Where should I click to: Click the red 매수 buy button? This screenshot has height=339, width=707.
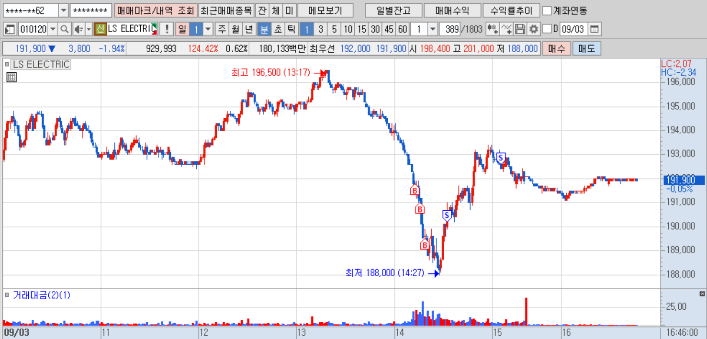click(556, 48)
